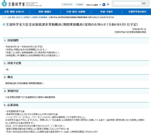The height and width of the screenshot is (136, 151).
Task: Click the line 体制変更に伴う募集のため
Action: (x=32, y=56)
